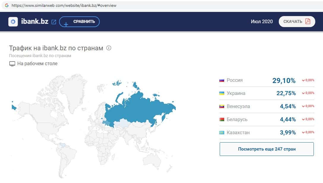Screen dimensions: 323x183
Task: Click the Венесуэла country name
Action: click(238, 106)
